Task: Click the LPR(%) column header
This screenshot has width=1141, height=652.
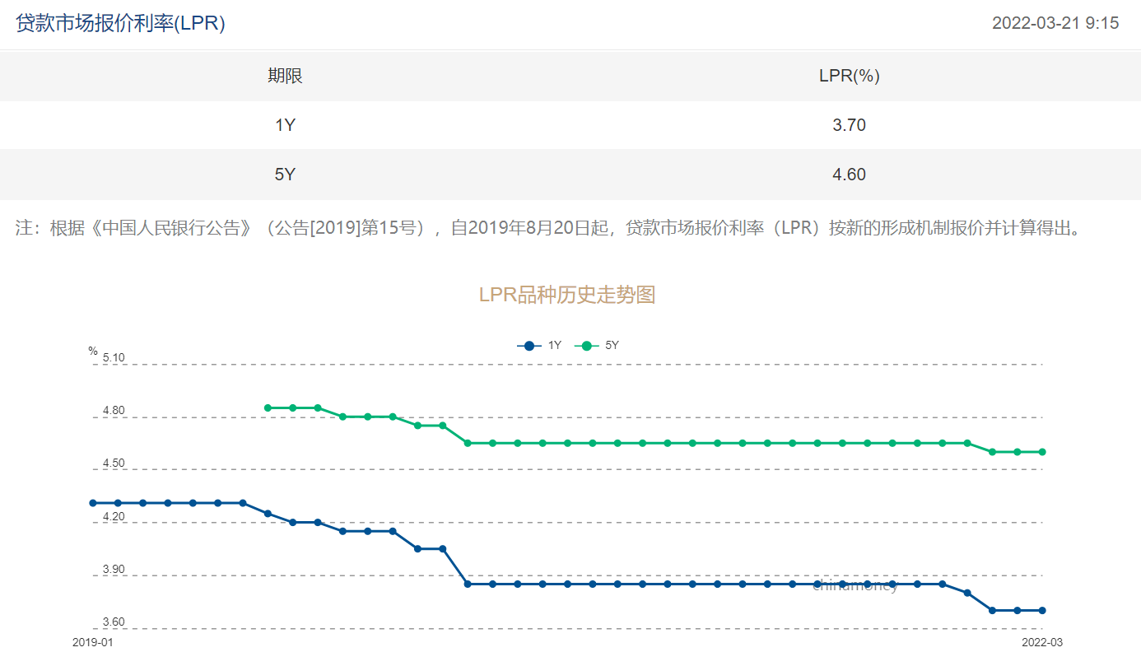Action: point(850,76)
